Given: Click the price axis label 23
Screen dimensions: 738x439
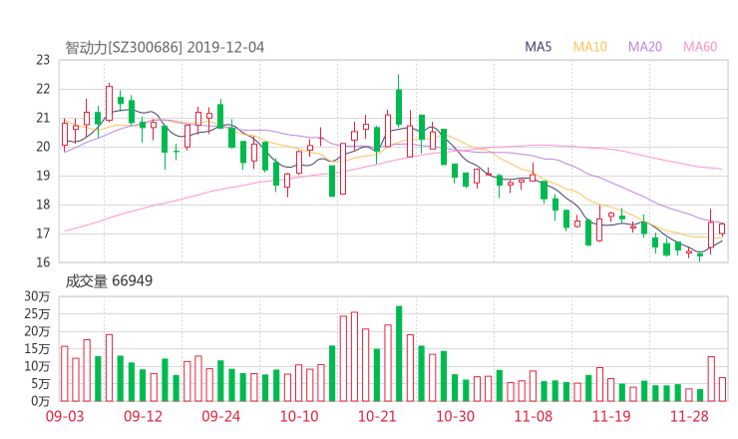Looking at the screenshot, I should 43,60.
